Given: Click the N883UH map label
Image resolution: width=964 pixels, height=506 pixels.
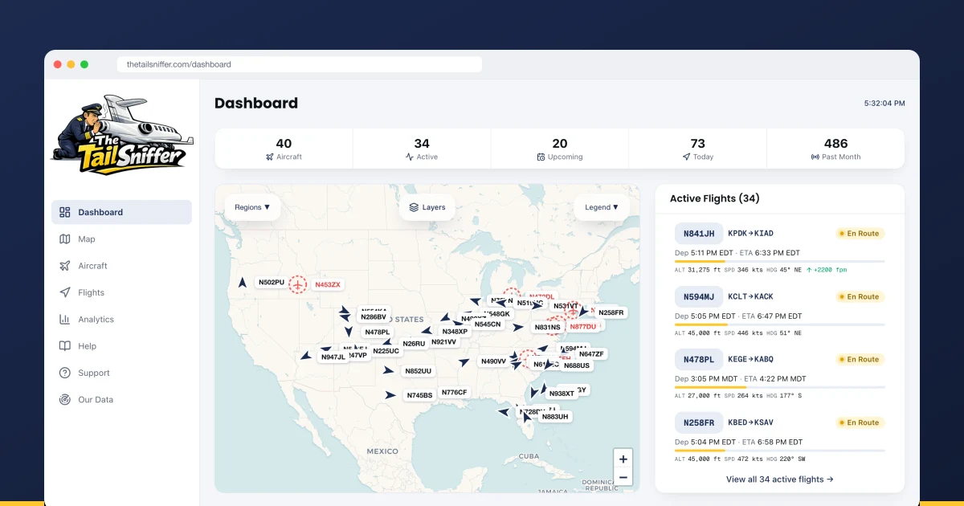Looking at the screenshot, I should coord(555,417).
